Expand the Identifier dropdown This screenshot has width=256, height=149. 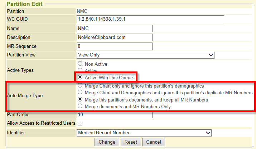pos(144,133)
